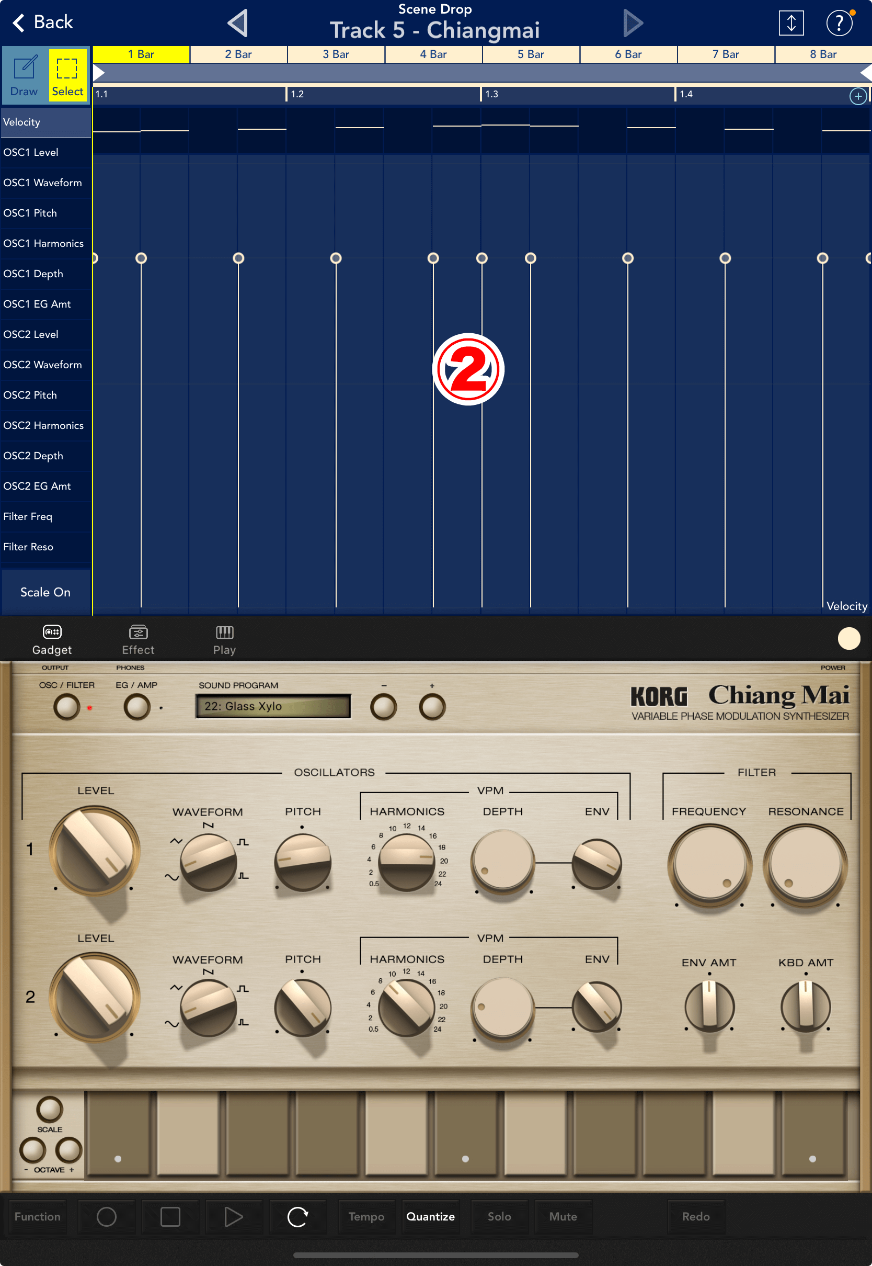Select the OSC2 EG Amt parameter
Viewport: 872px width, 1266px height.
point(45,486)
